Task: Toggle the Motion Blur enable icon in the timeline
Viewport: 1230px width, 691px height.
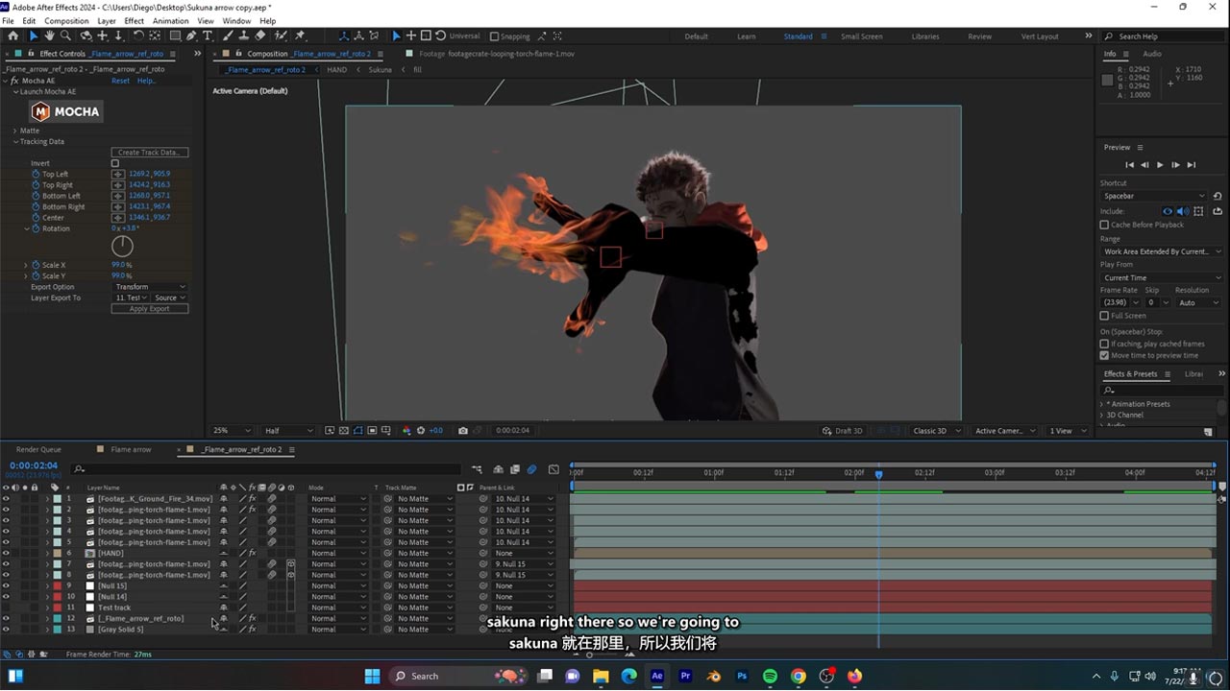Action: click(531, 469)
